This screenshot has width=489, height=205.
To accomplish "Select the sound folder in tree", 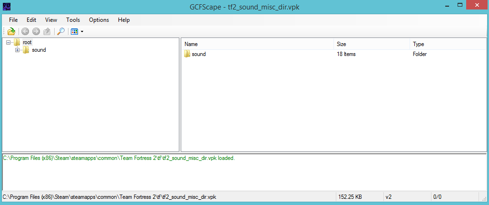I will click(x=39, y=50).
